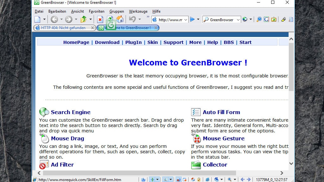Click the new blank page icon
The height and width of the screenshot is (182, 324).
click(38, 20)
